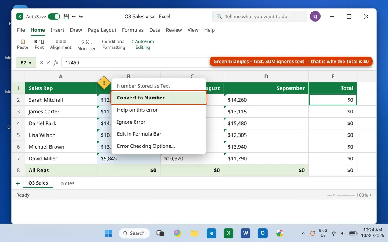Switch to the Q3 Sales sheet tab
The image size is (388, 242).
click(x=38, y=183)
